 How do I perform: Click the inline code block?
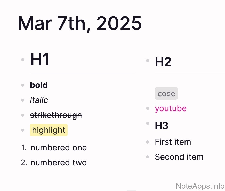tap(166, 93)
